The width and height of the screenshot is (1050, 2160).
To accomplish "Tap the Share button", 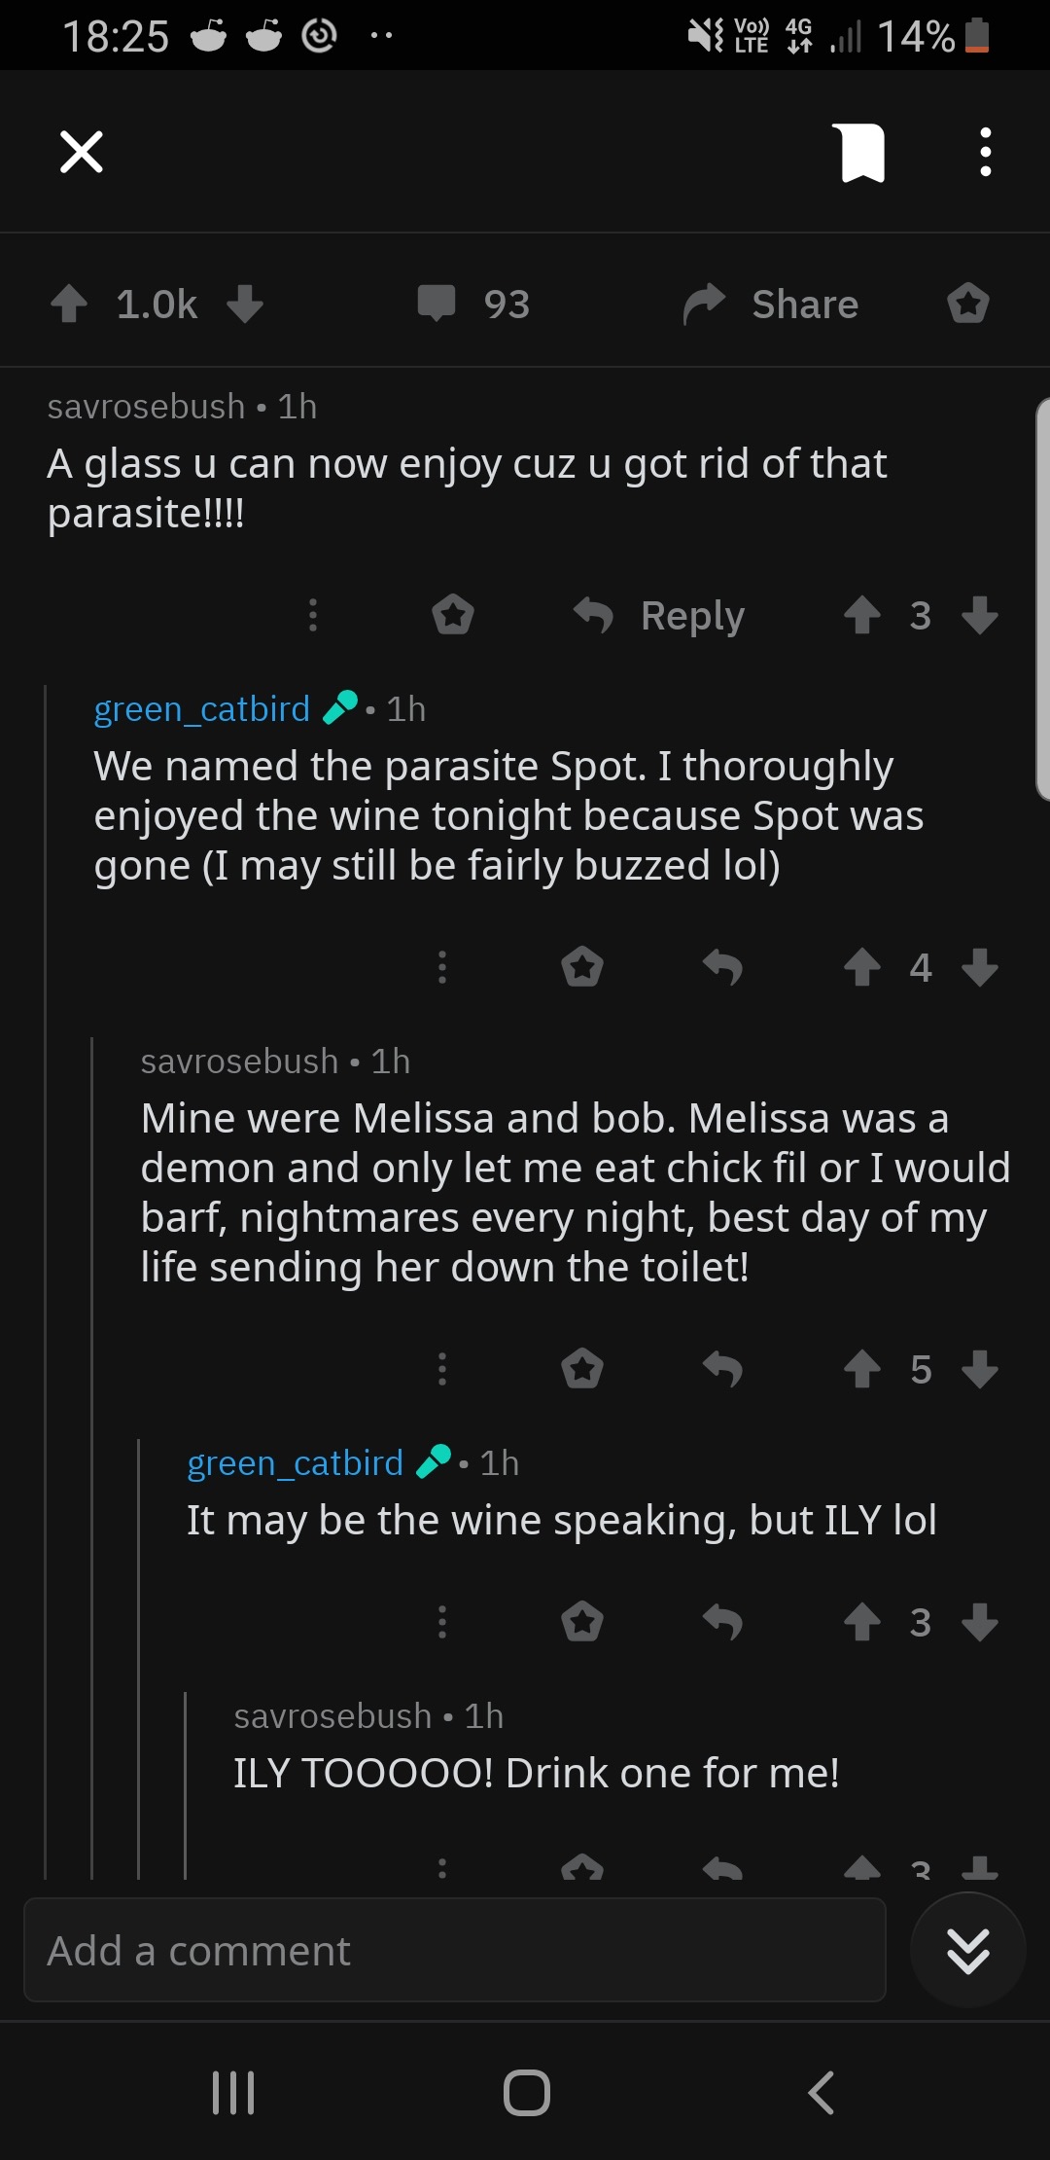I will tap(772, 304).
